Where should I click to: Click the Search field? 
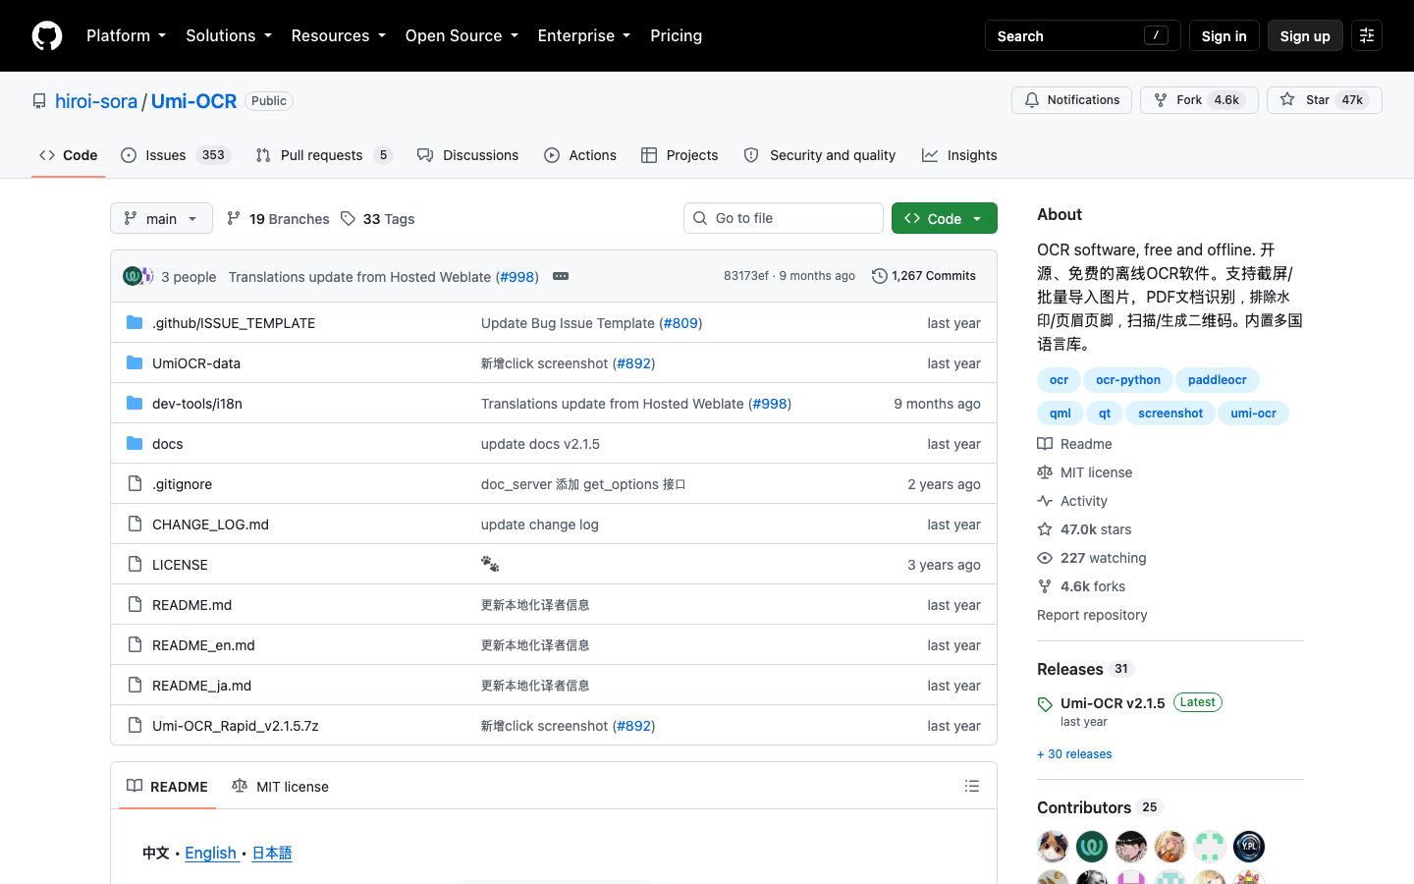pos(1082,36)
